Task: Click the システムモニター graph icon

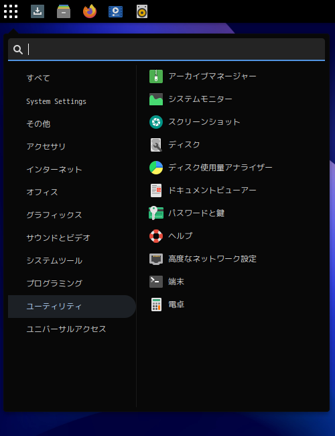Action: point(156,99)
